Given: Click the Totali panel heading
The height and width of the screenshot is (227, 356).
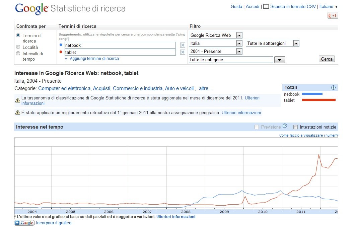Looking at the screenshot, I should pyautogui.click(x=291, y=87).
